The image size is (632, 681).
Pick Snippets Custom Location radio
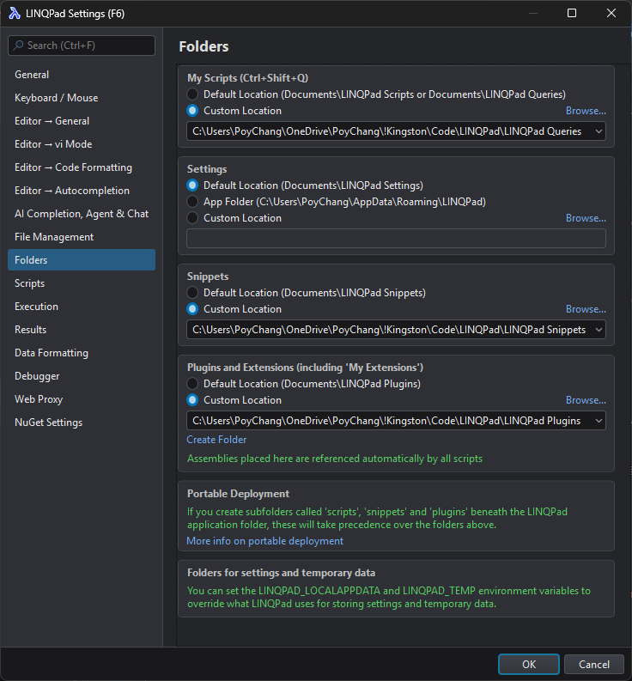click(192, 309)
